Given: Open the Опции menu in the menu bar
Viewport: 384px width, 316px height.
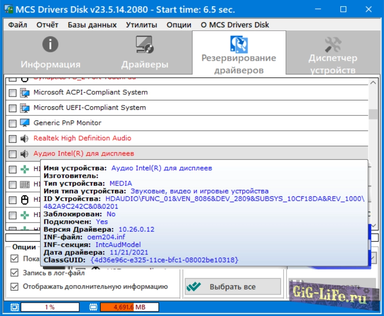Looking at the screenshot, I should [179, 25].
